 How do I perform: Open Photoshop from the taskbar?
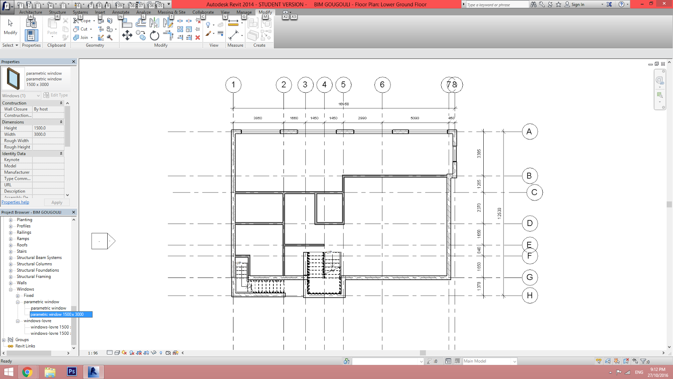click(72, 372)
